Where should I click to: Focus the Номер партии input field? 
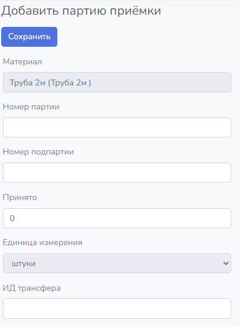point(117,128)
